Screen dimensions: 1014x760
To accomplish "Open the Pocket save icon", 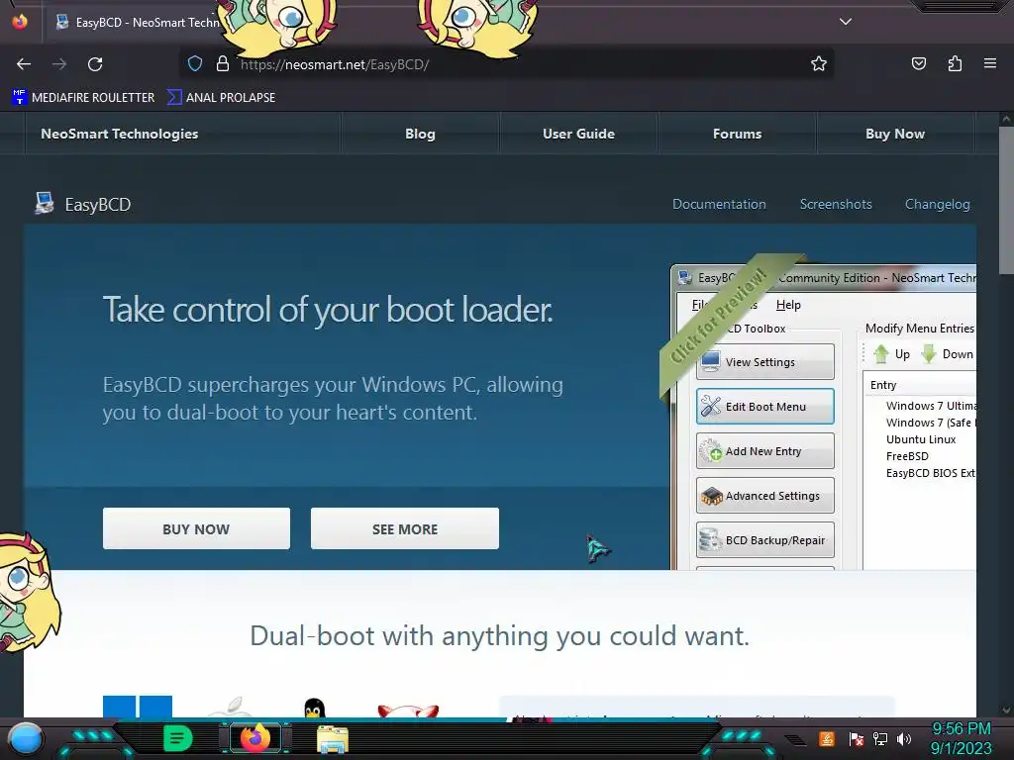I will (x=919, y=63).
